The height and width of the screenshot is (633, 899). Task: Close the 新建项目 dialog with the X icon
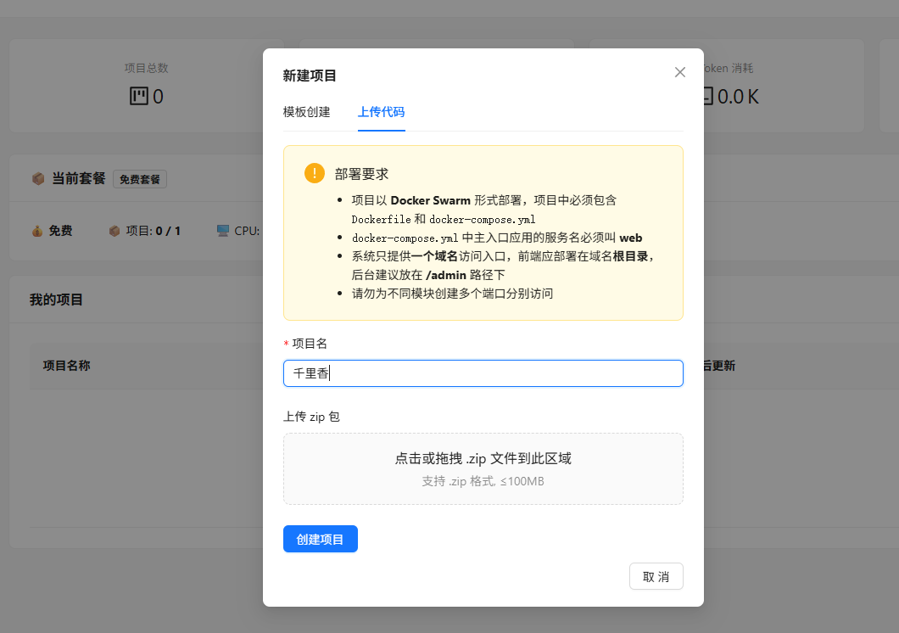(x=680, y=72)
